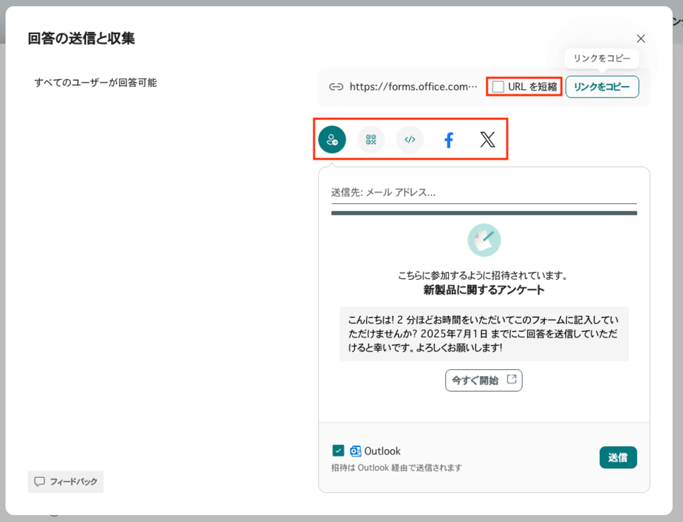Select the email invitation icon
The image size is (683, 522).
tap(332, 140)
